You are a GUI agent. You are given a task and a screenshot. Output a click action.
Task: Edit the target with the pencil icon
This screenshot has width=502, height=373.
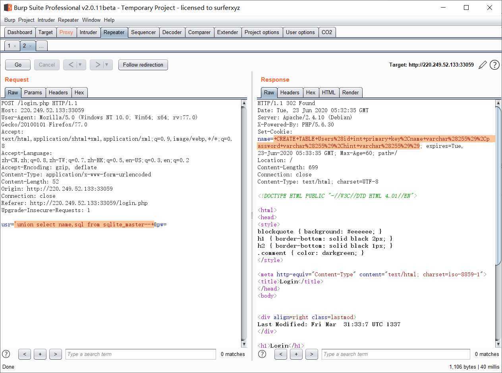point(483,65)
